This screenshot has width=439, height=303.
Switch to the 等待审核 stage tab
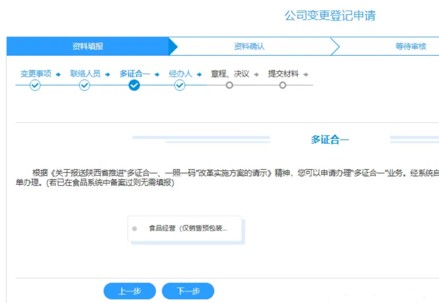click(x=411, y=46)
